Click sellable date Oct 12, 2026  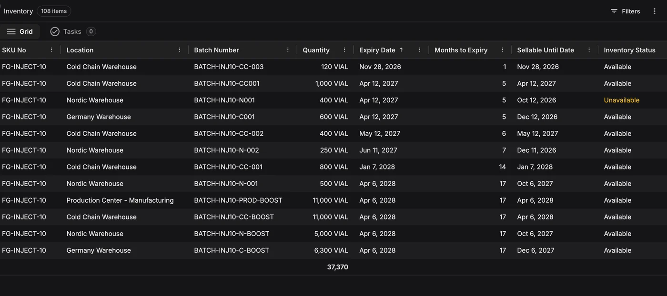(536, 100)
